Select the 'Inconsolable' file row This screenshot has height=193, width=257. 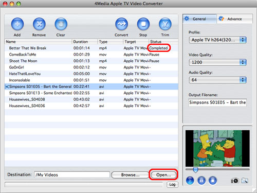91,80
